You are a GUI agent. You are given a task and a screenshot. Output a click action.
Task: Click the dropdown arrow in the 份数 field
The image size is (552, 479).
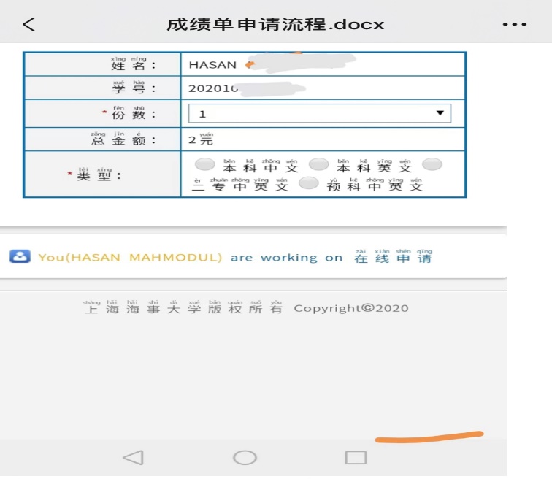pos(440,113)
